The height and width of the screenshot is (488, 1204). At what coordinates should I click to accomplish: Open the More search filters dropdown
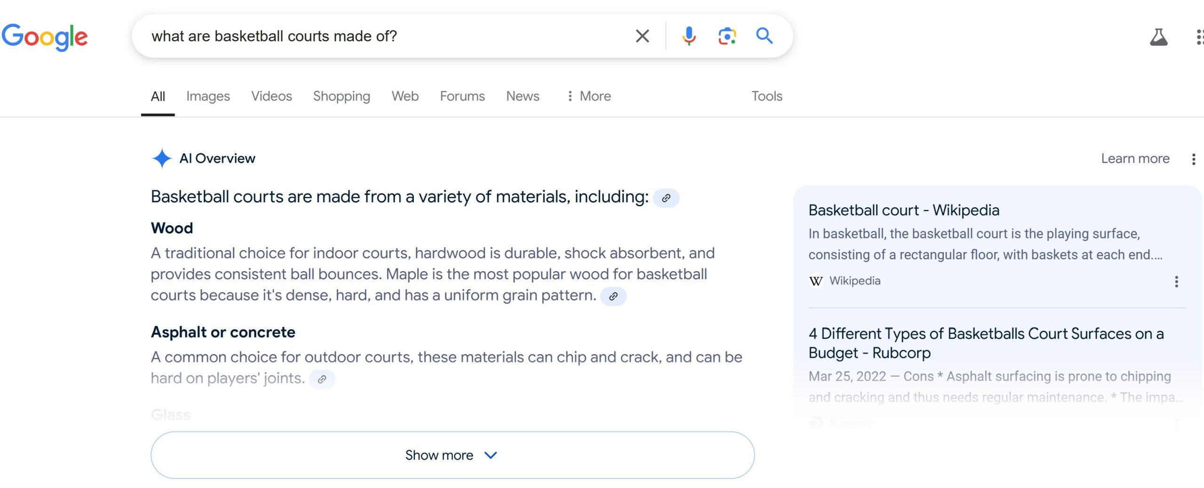click(589, 96)
